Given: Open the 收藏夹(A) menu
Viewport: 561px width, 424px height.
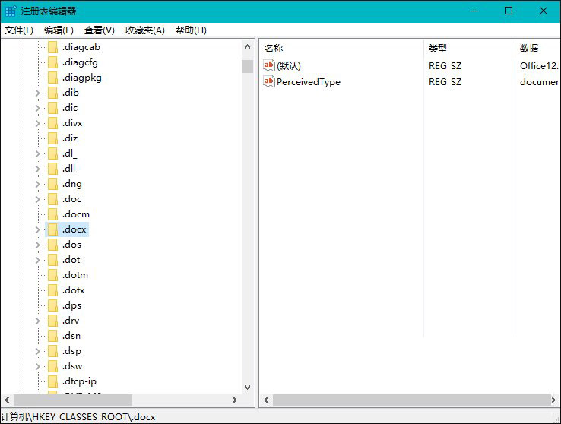Looking at the screenshot, I should tap(144, 30).
